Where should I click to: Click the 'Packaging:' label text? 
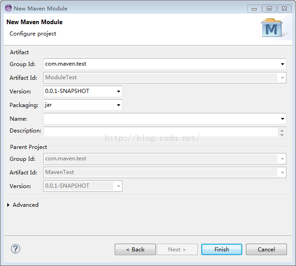pyautogui.click(x=24, y=105)
